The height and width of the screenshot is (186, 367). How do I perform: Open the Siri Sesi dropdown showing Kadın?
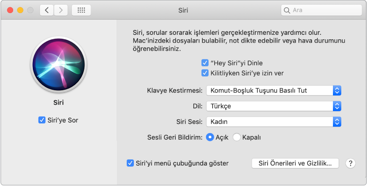273,122
